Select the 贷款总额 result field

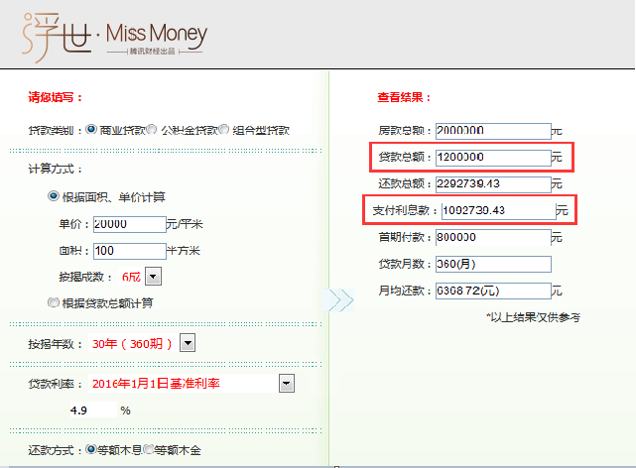coord(492,157)
